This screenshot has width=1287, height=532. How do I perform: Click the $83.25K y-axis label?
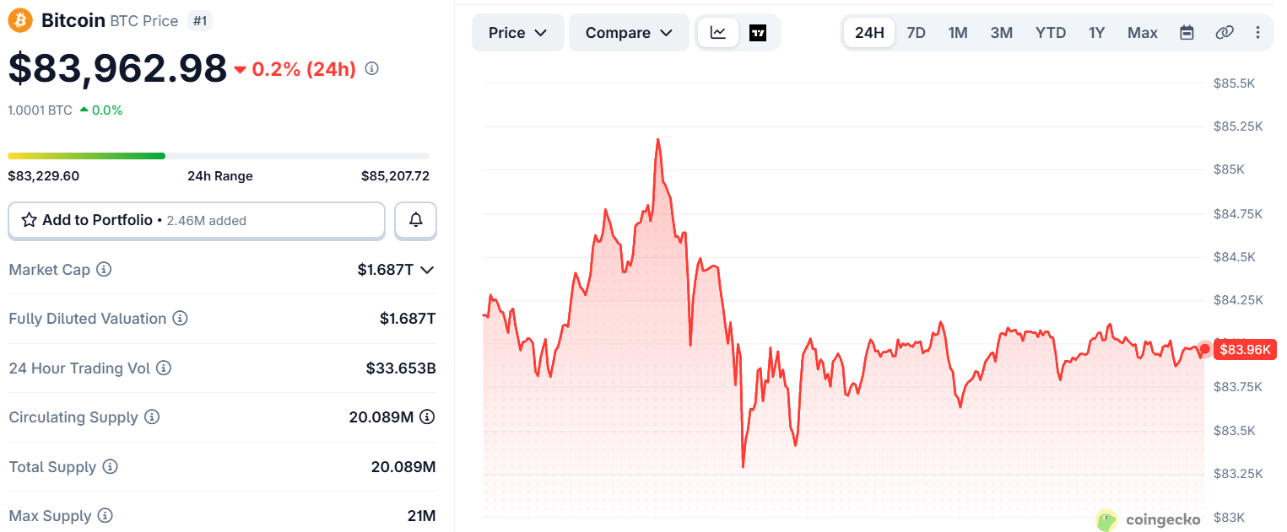click(1238, 474)
